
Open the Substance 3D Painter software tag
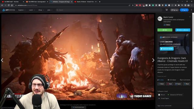click(175, 95)
